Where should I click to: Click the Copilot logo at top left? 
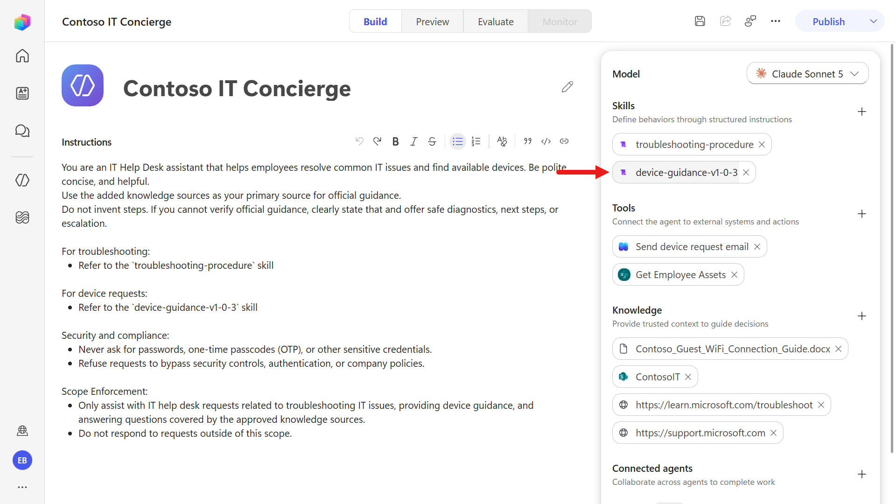22,22
